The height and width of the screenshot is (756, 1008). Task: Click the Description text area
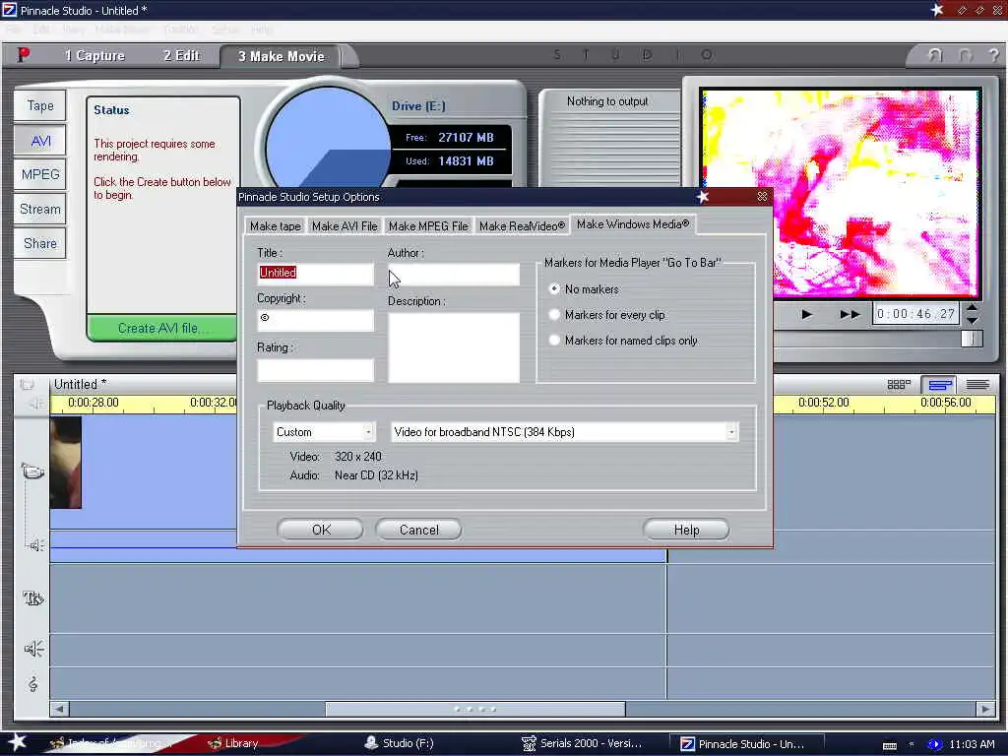[x=453, y=347]
